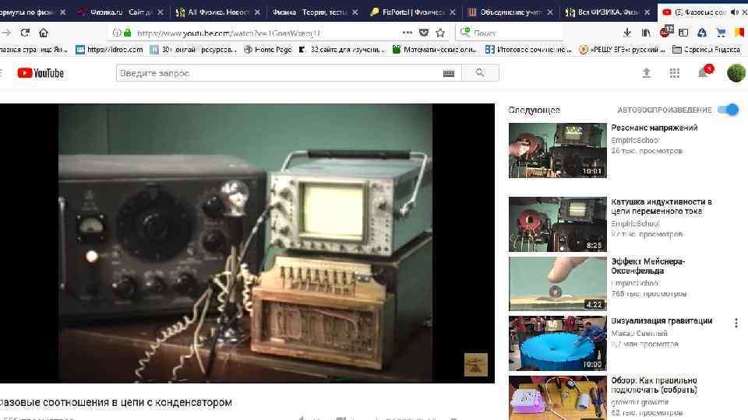Open the РЕШУ ЕГЭ русский bookmark
Viewport: 748px width, 420px height.
(x=622, y=49)
